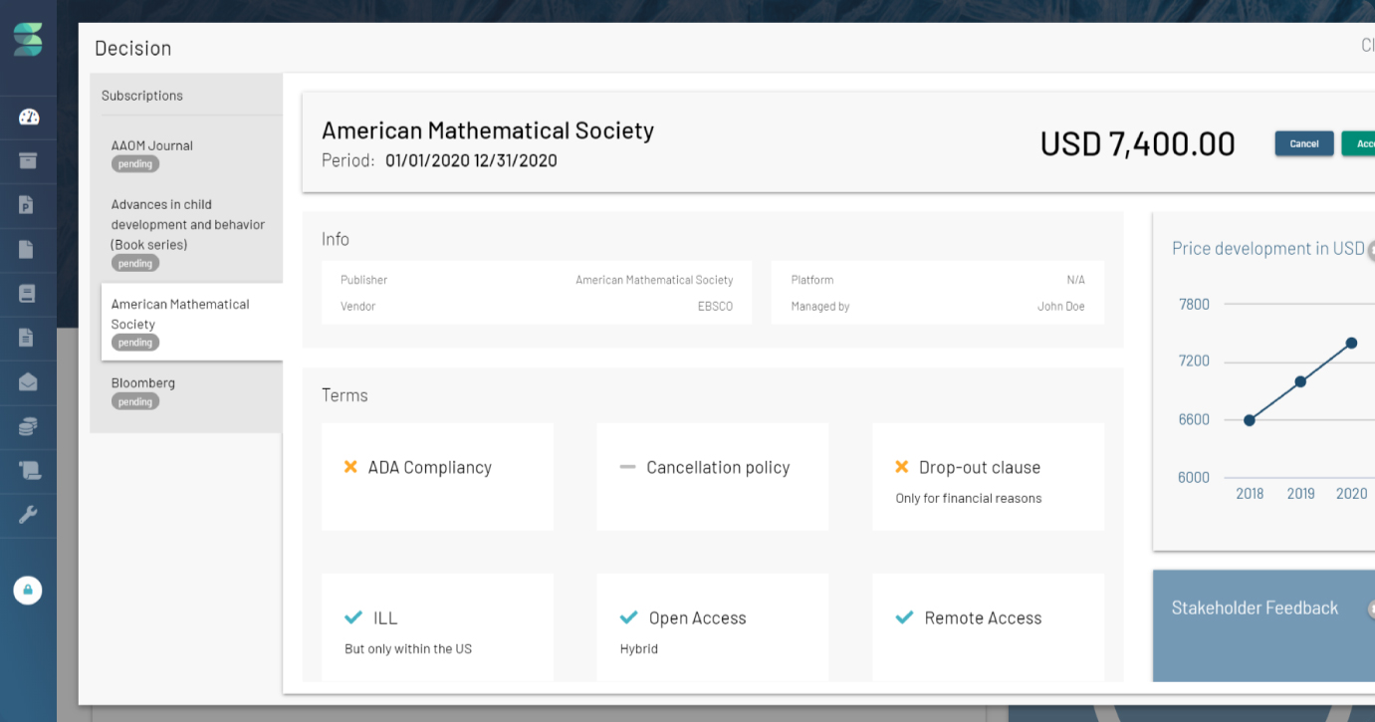Image resolution: width=1375 pixels, height=722 pixels.
Task: Select American Mathematical Society subscription
Action: pos(192,322)
